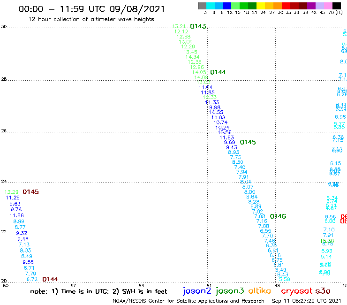Click the 6.81 wave height value
Viewport: 347px width, 305px height.
tap(279, 265)
